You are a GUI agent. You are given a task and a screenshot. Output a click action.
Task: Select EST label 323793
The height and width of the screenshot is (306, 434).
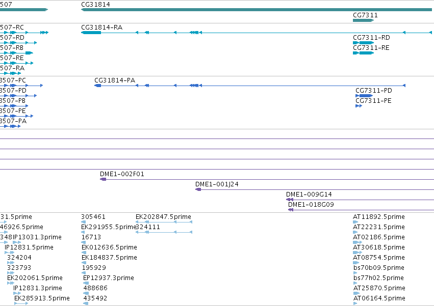(19, 268)
